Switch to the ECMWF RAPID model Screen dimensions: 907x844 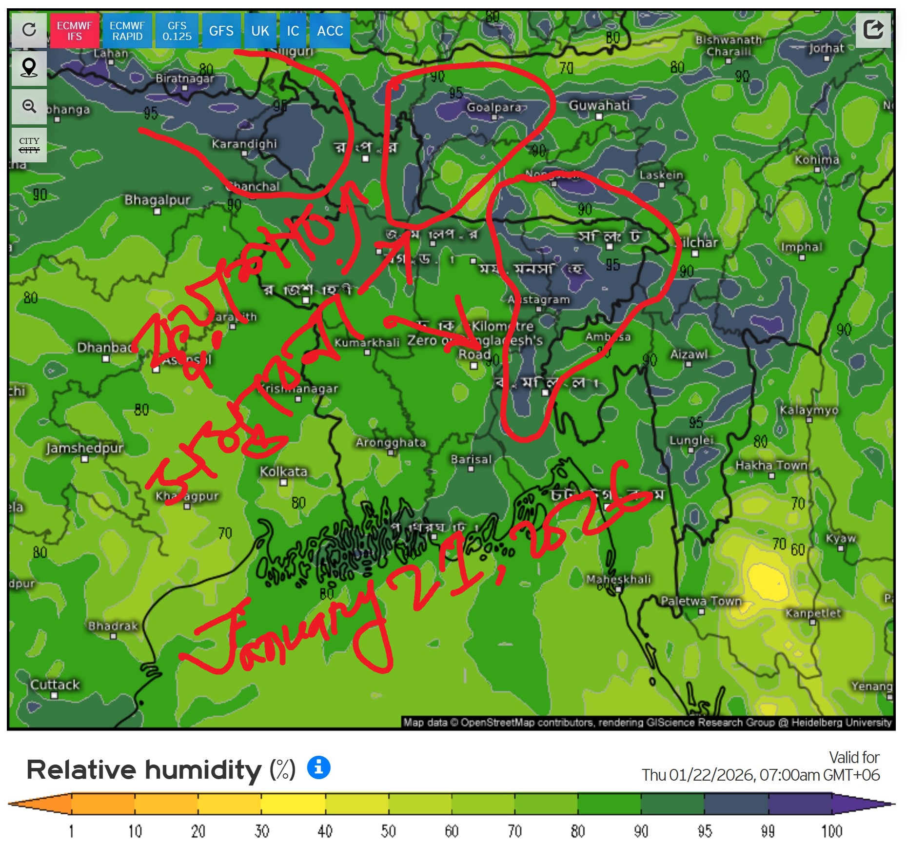pos(127,31)
